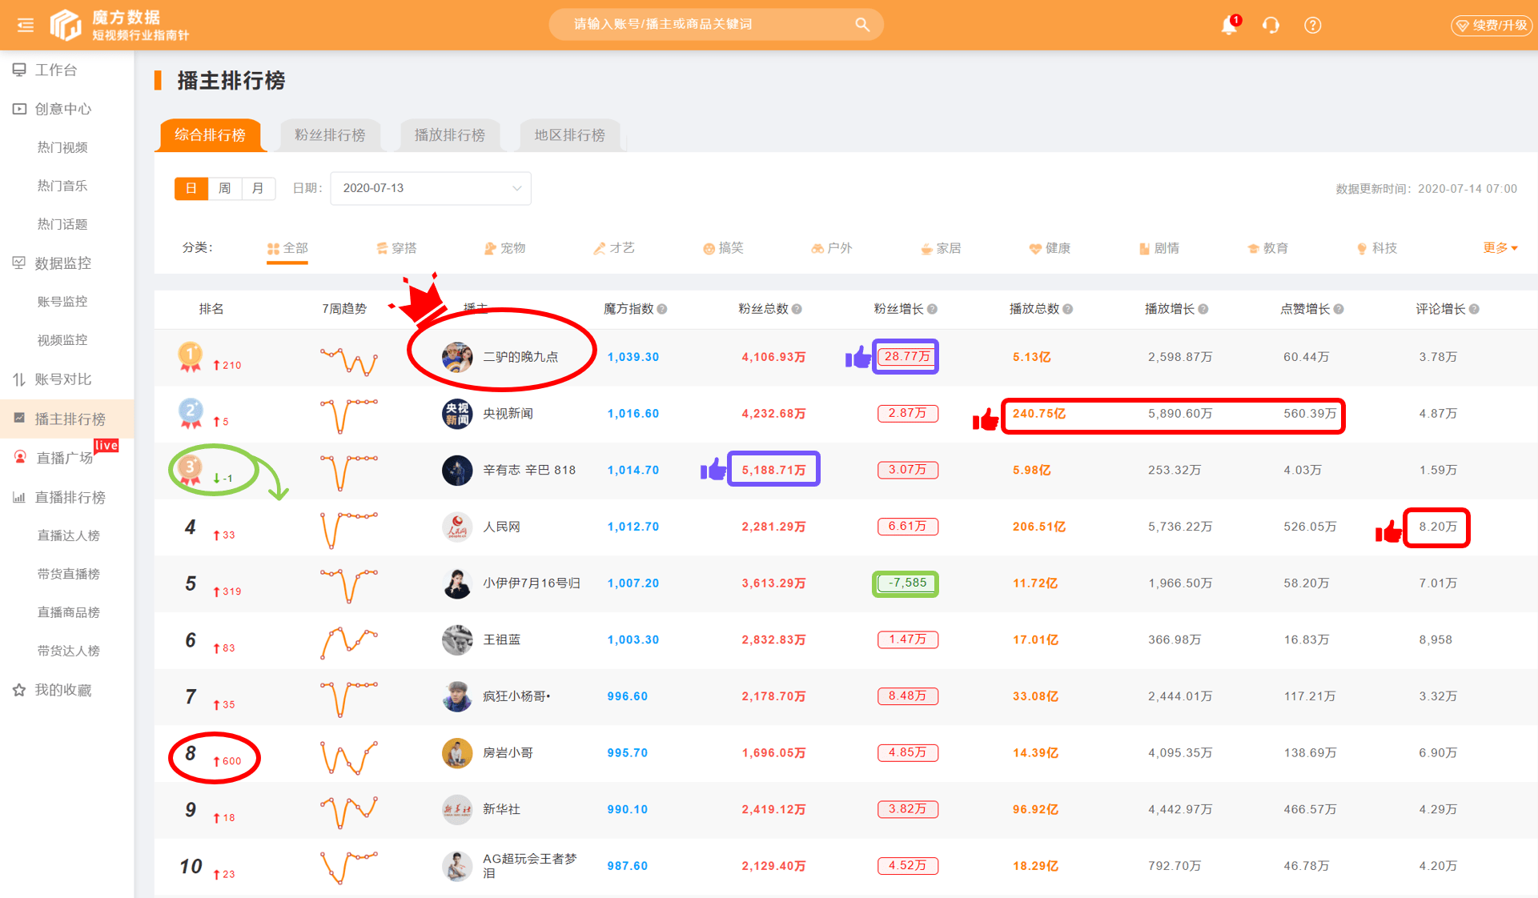
Task: Filter by 穿搭 category
Action: [x=396, y=248]
